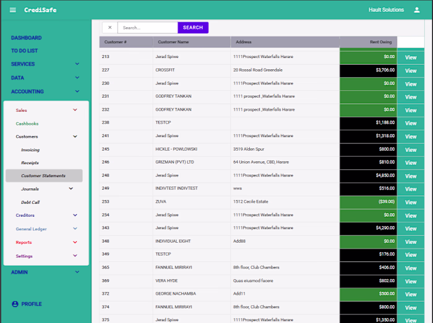Click the Hault Solutions company name
433x323 pixels.
coord(386,10)
